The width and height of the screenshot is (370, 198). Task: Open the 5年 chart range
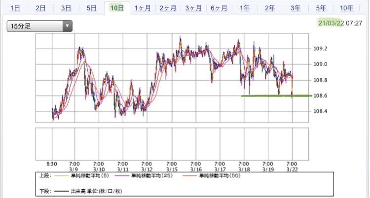[x=321, y=8]
